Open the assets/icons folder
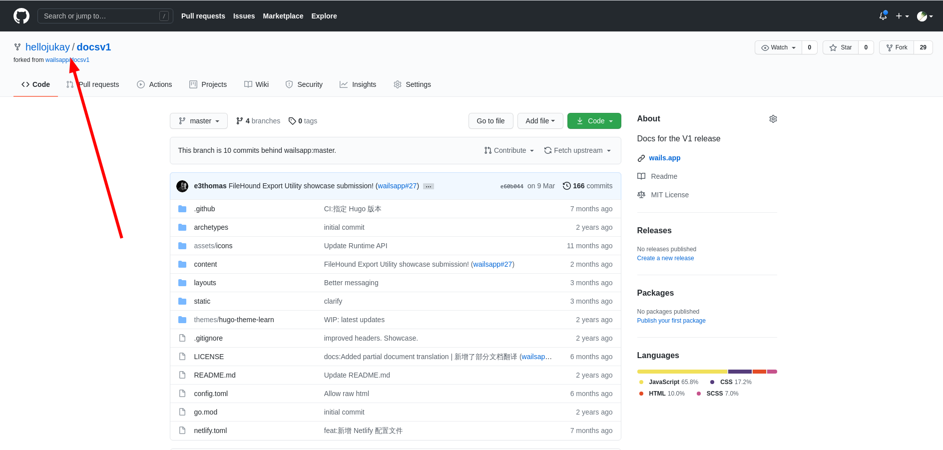The width and height of the screenshot is (943, 450). [213, 246]
